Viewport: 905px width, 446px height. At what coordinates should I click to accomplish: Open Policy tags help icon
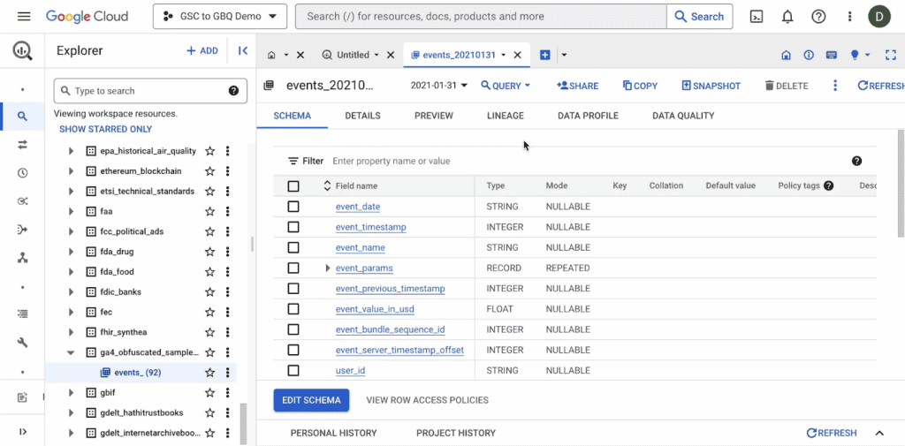pyautogui.click(x=829, y=185)
